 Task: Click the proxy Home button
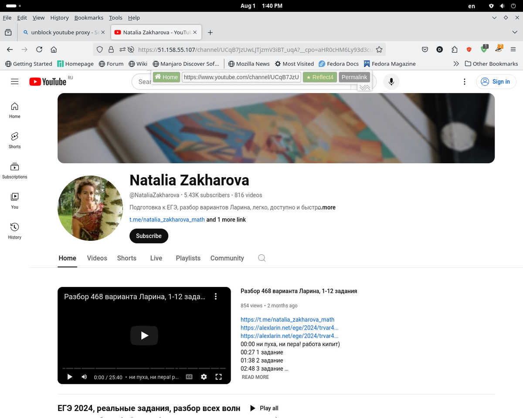point(166,77)
